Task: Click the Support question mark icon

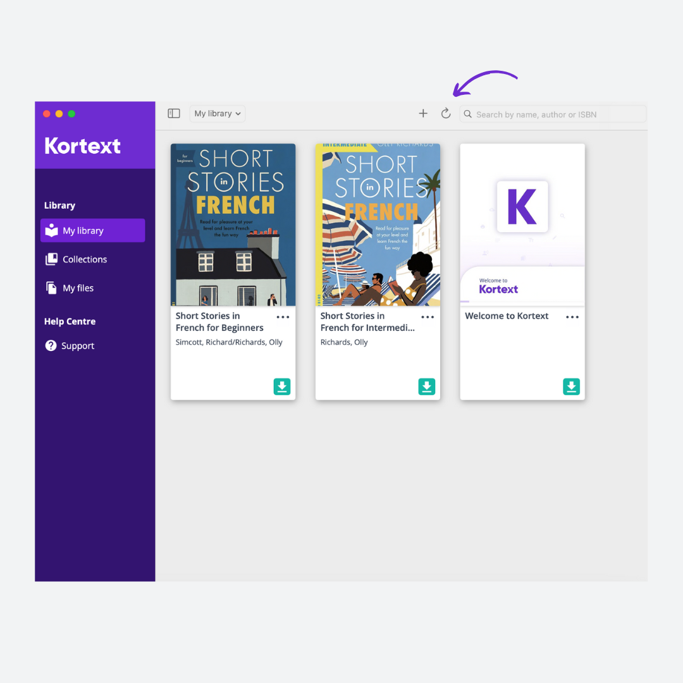Action: pos(51,345)
